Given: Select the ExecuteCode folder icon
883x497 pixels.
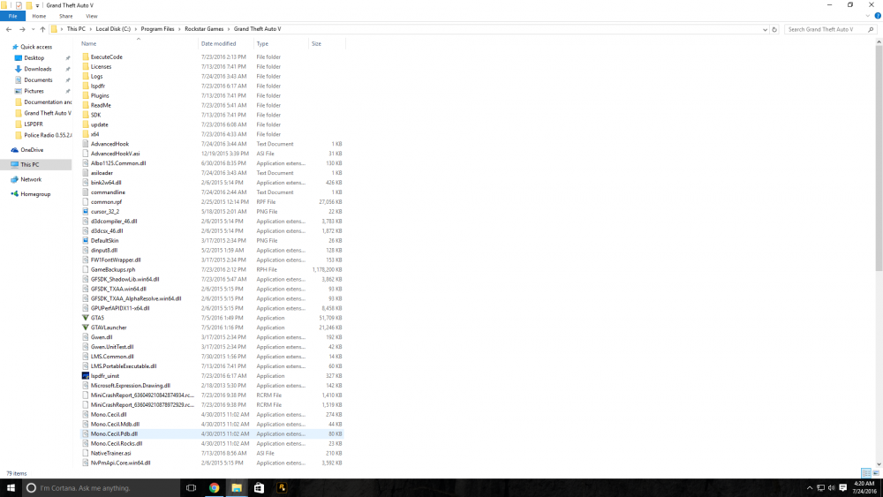Looking at the screenshot, I should [x=86, y=56].
